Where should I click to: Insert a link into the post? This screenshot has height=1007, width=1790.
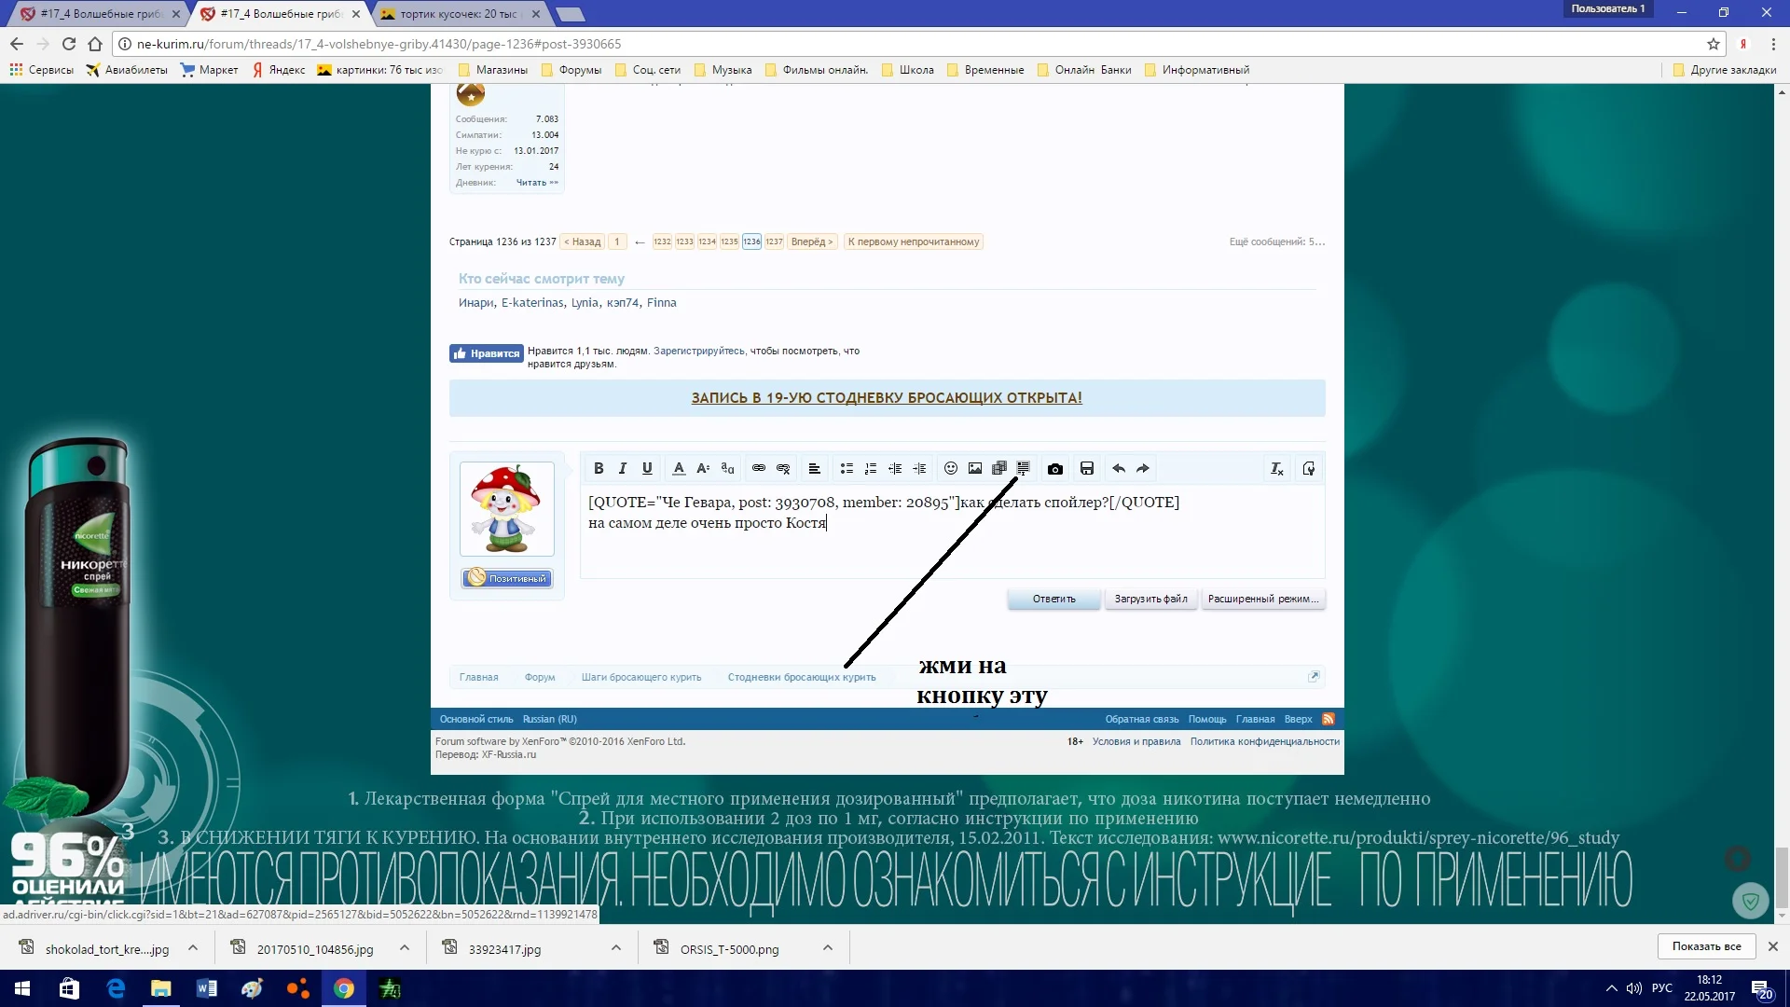click(x=758, y=469)
